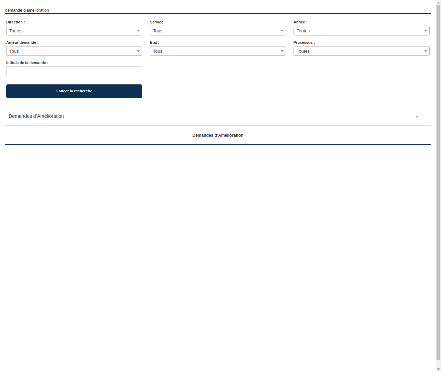Click the scrollbar down arrow icon
Image resolution: width=441 pixels, height=372 pixels.
pyautogui.click(x=438, y=369)
